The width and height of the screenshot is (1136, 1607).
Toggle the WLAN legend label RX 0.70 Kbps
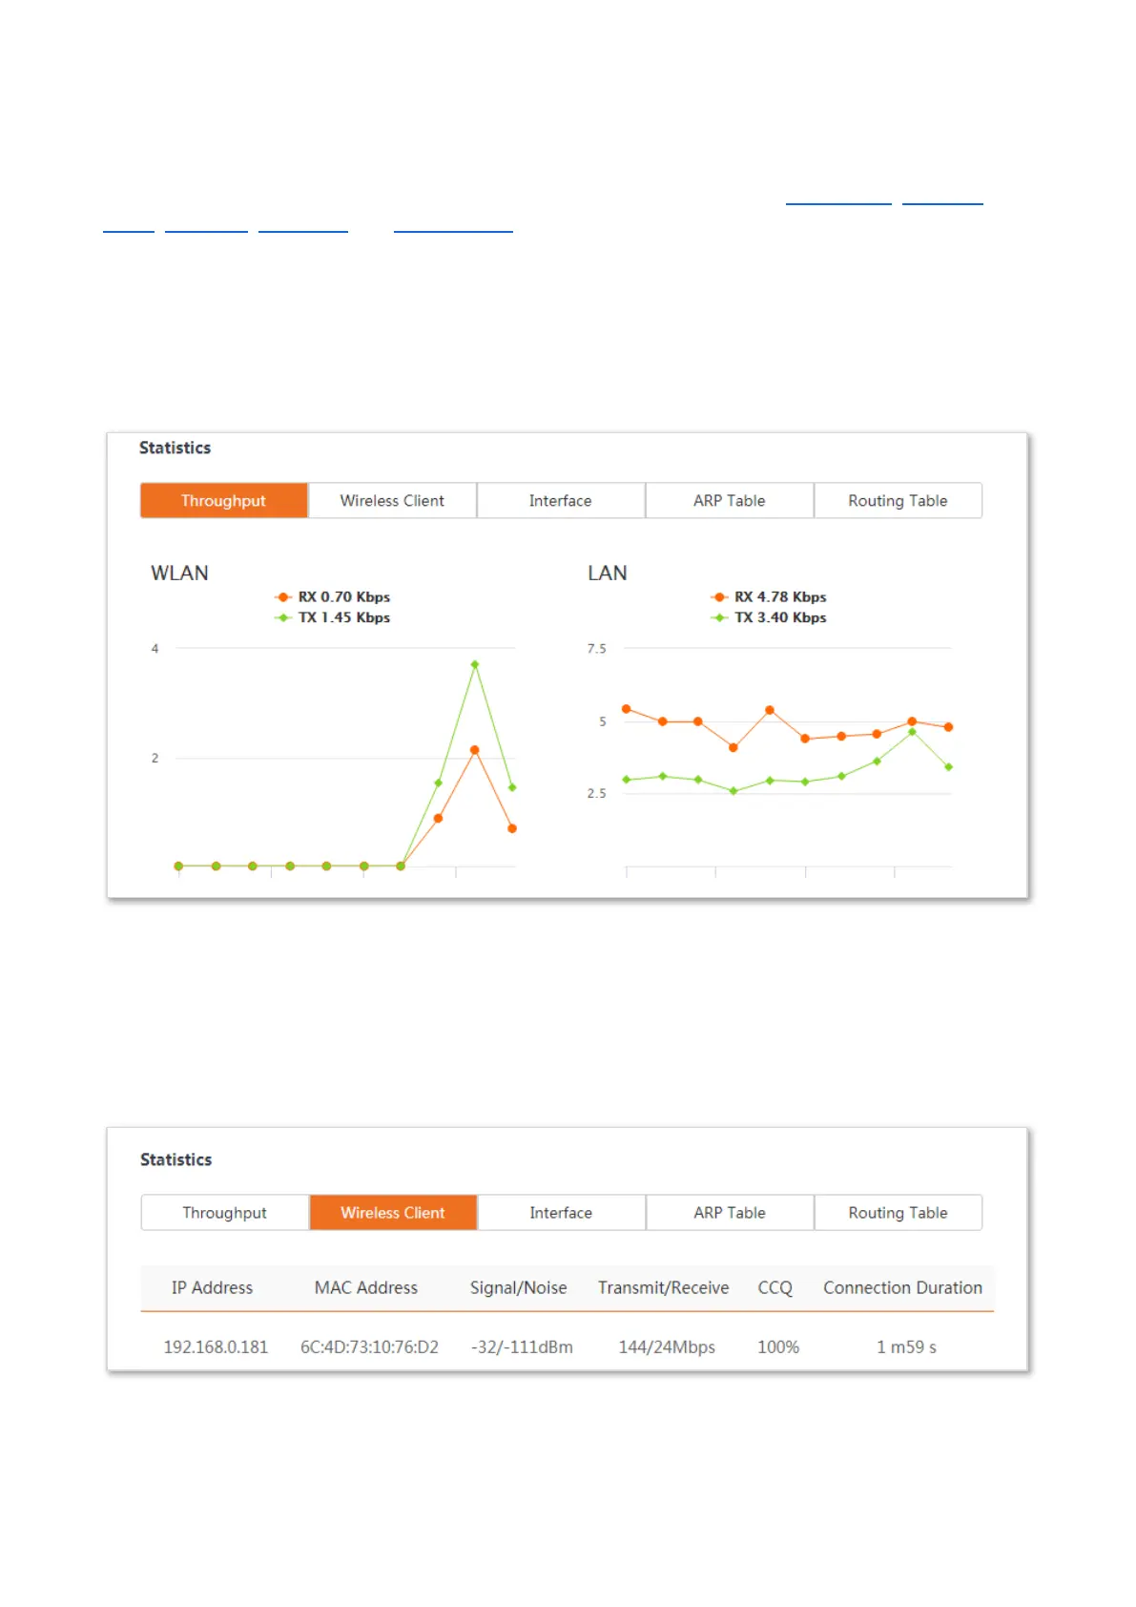click(344, 597)
